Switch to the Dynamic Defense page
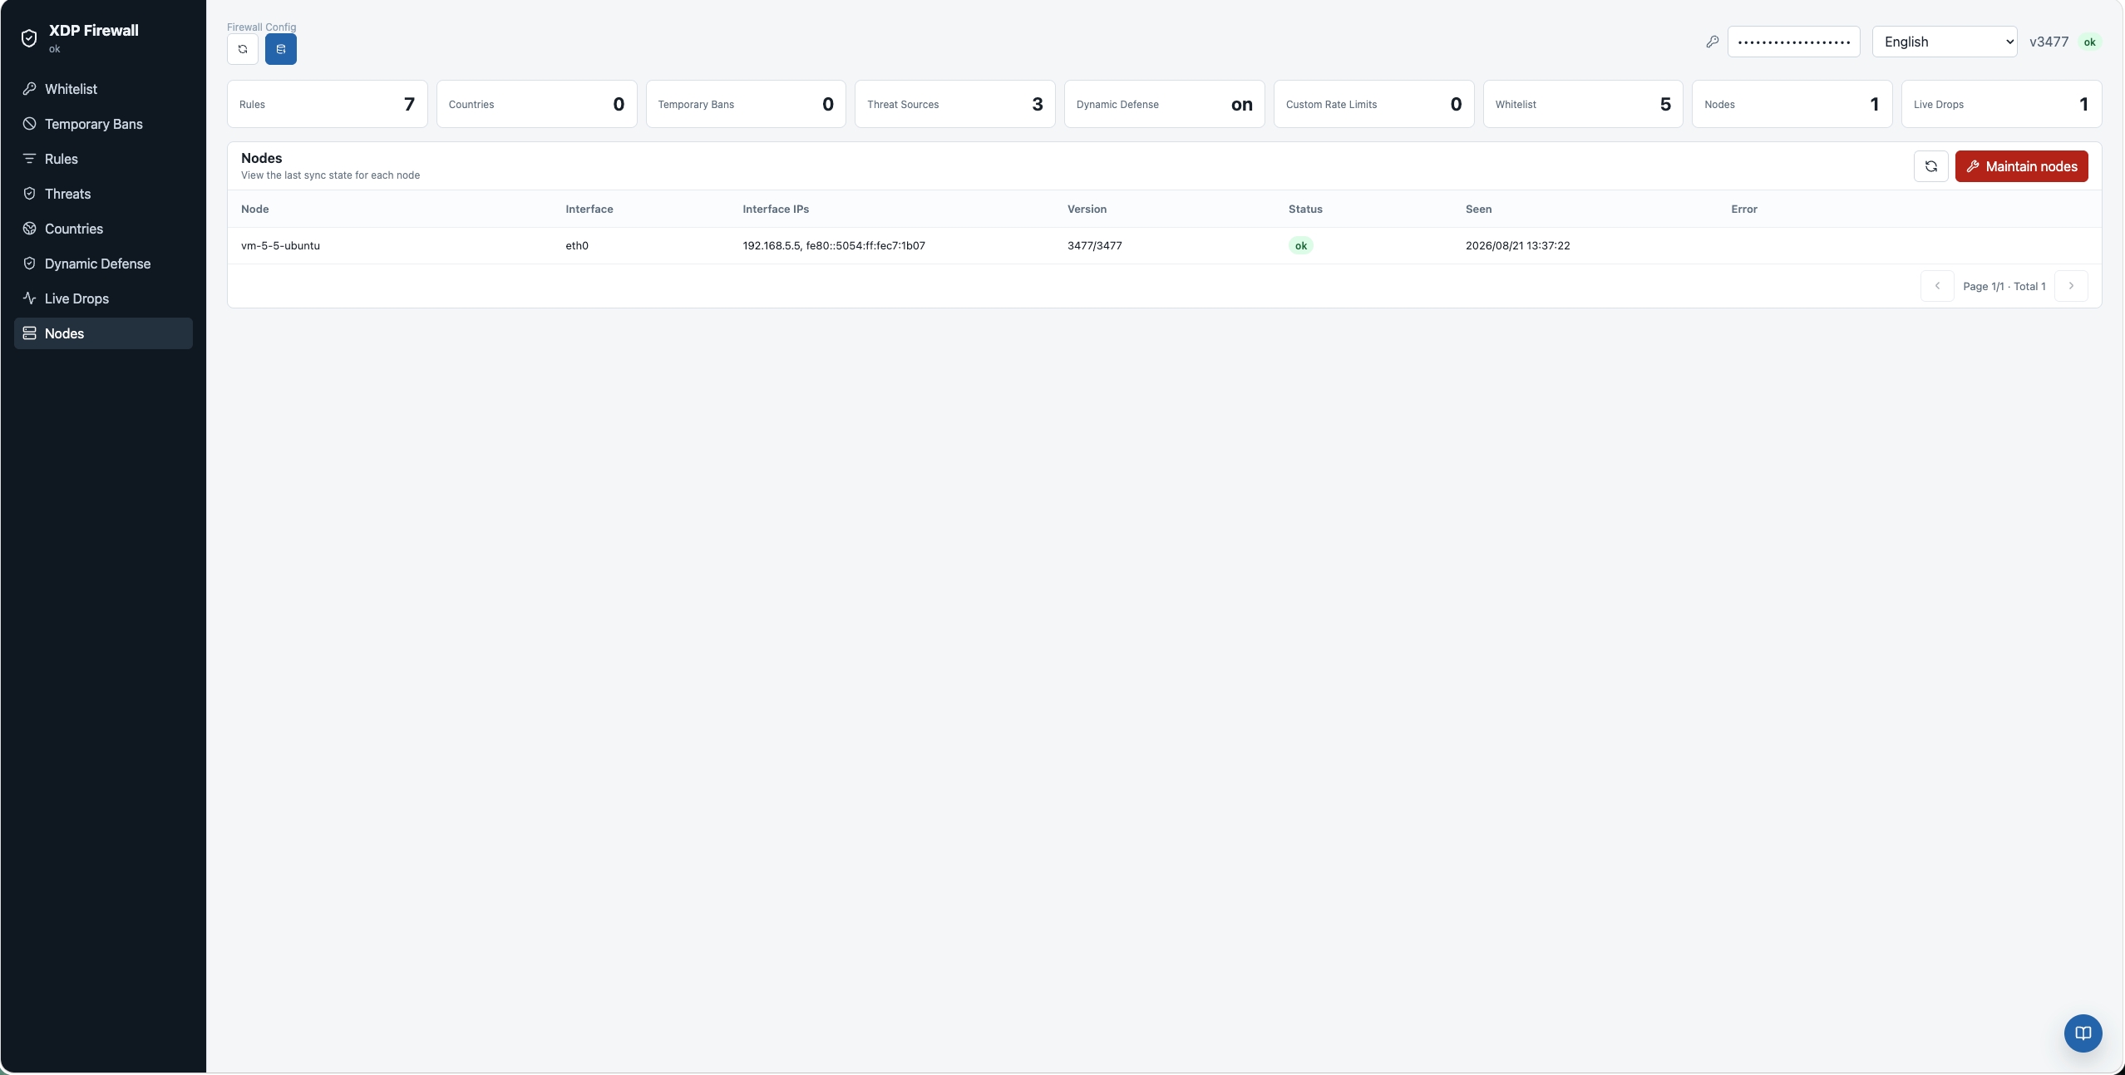 tap(103, 264)
